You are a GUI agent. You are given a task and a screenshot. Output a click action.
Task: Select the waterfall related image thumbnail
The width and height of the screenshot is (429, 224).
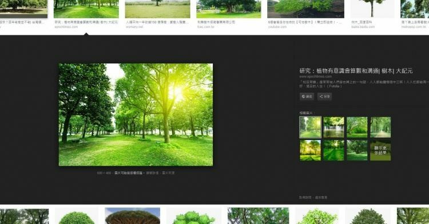click(334, 127)
